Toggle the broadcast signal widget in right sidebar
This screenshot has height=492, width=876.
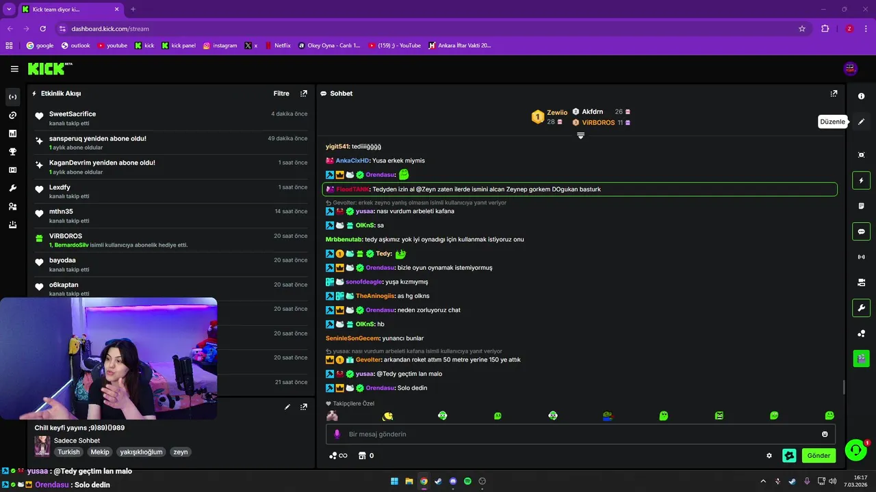pyautogui.click(x=862, y=257)
